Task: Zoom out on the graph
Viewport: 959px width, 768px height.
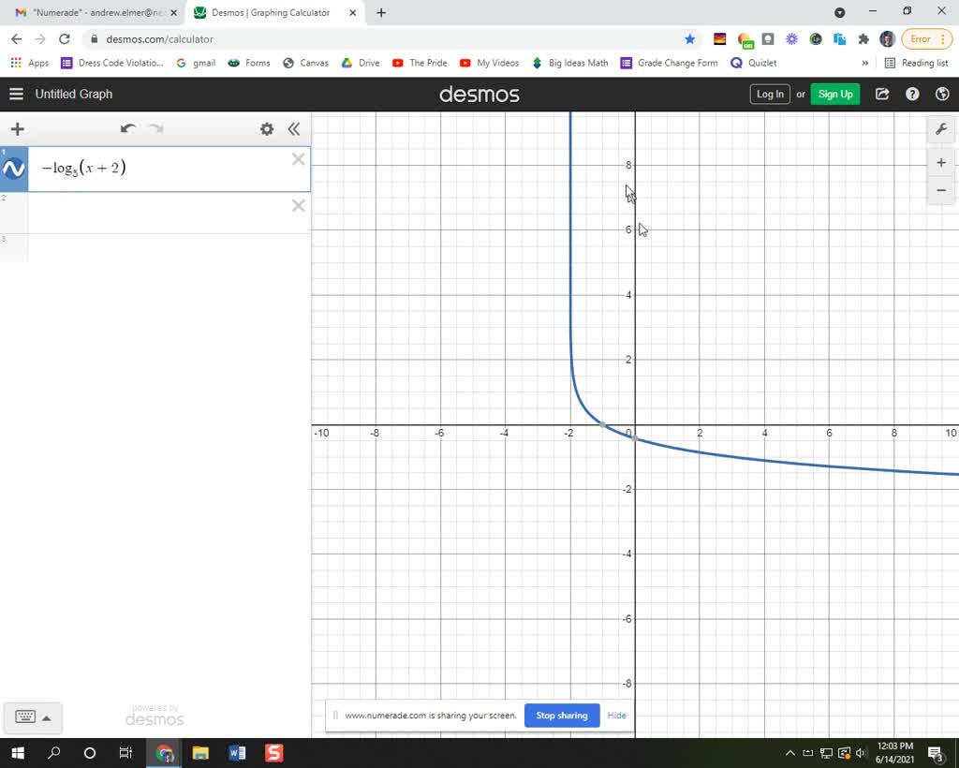Action: click(x=940, y=190)
